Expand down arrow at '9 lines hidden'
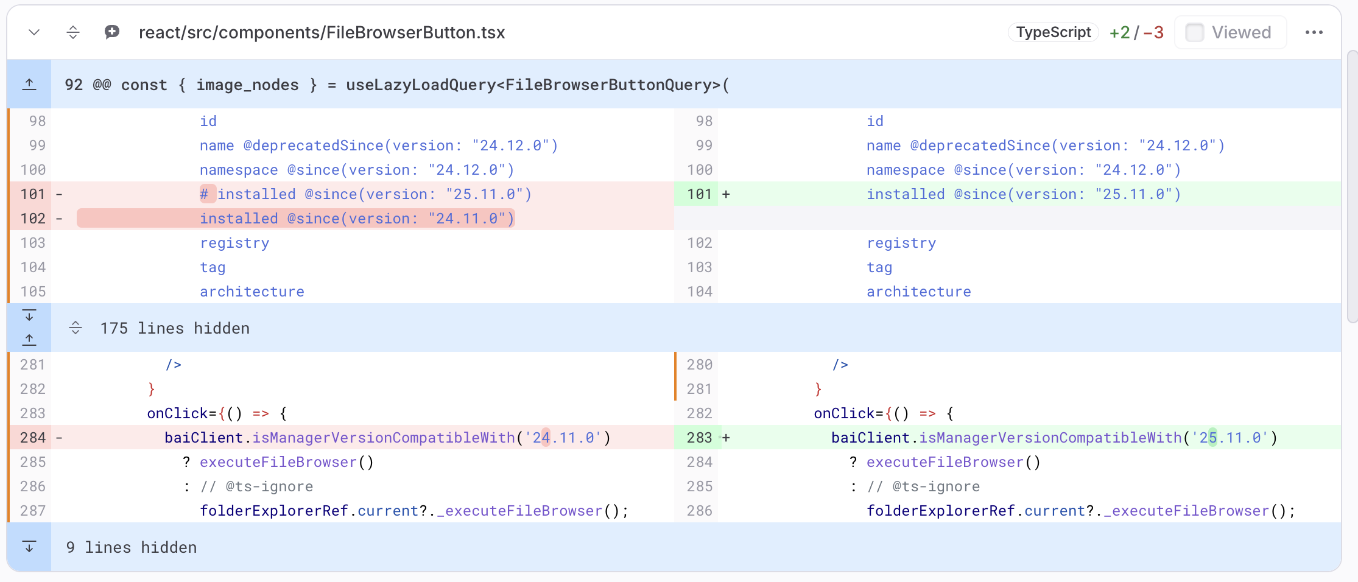Image resolution: width=1358 pixels, height=582 pixels. coord(29,547)
